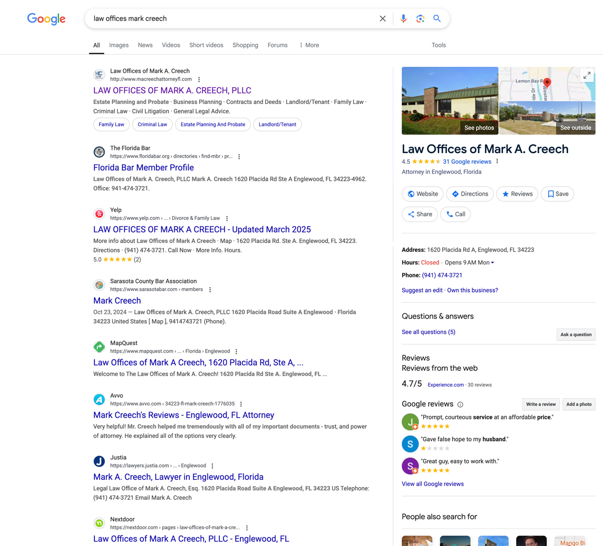Save the business with Save button
Viewport: 603px width, 546px height.
557,194
